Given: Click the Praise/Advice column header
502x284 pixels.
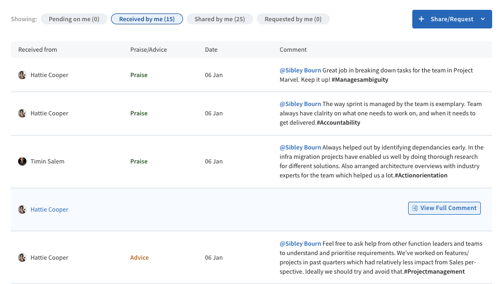Looking at the screenshot, I should point(148,50).
